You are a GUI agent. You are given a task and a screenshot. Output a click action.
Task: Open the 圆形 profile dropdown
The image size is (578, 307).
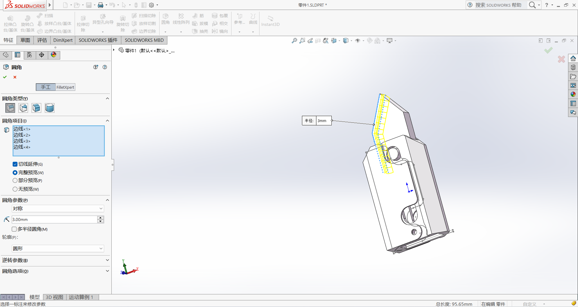click(x=58, y=248)
